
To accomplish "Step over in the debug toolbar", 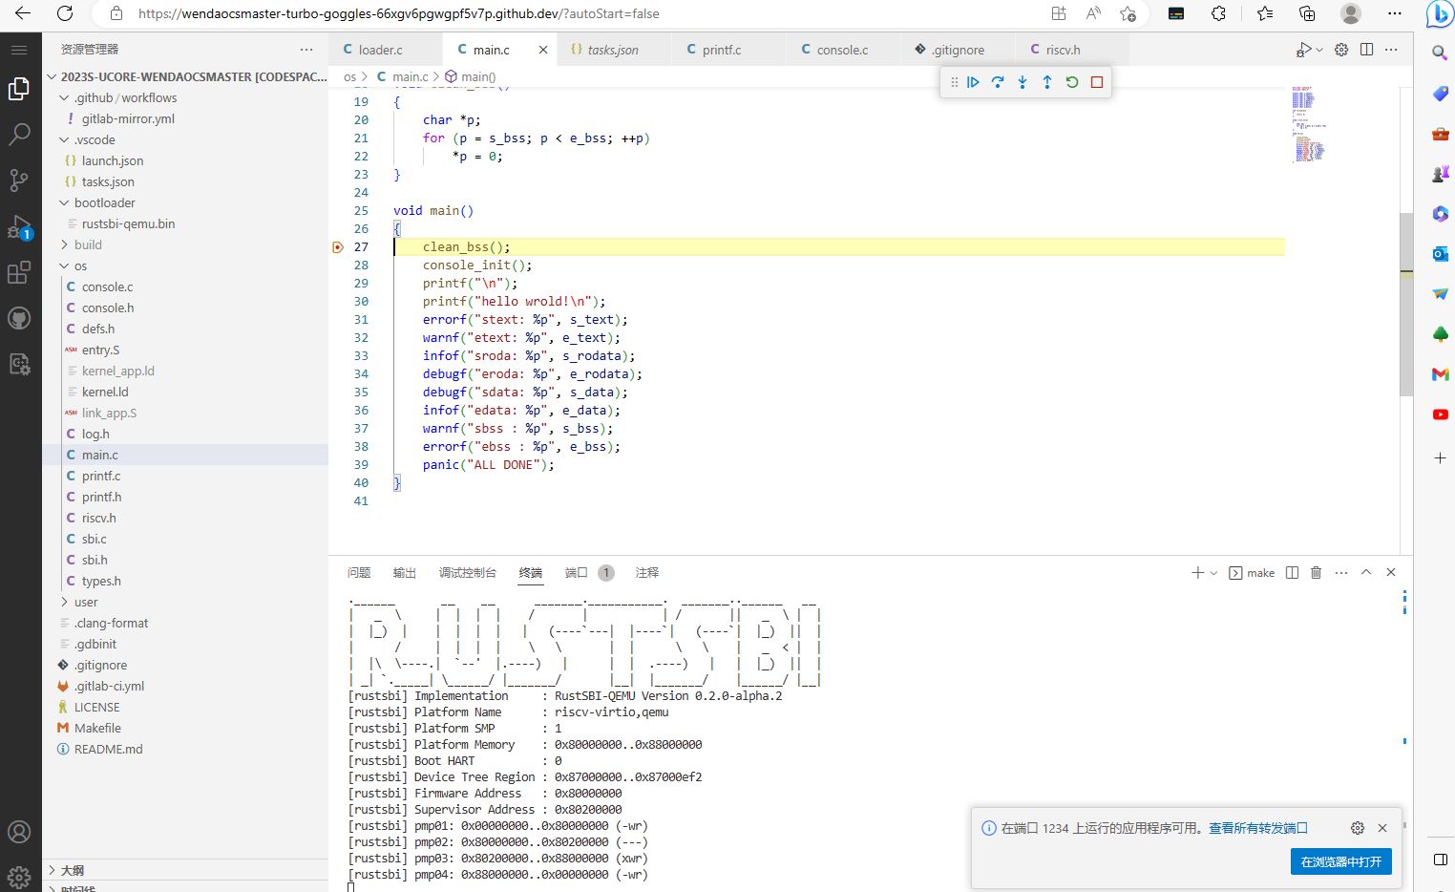I will tap(998, 82).
